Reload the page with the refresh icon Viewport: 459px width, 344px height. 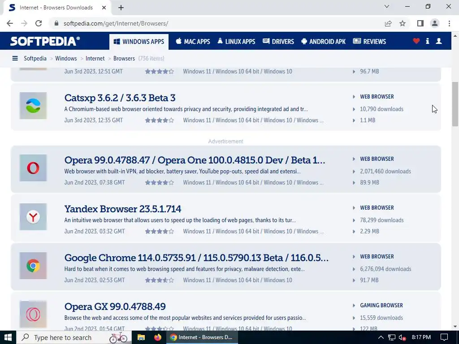coord(39,23)
